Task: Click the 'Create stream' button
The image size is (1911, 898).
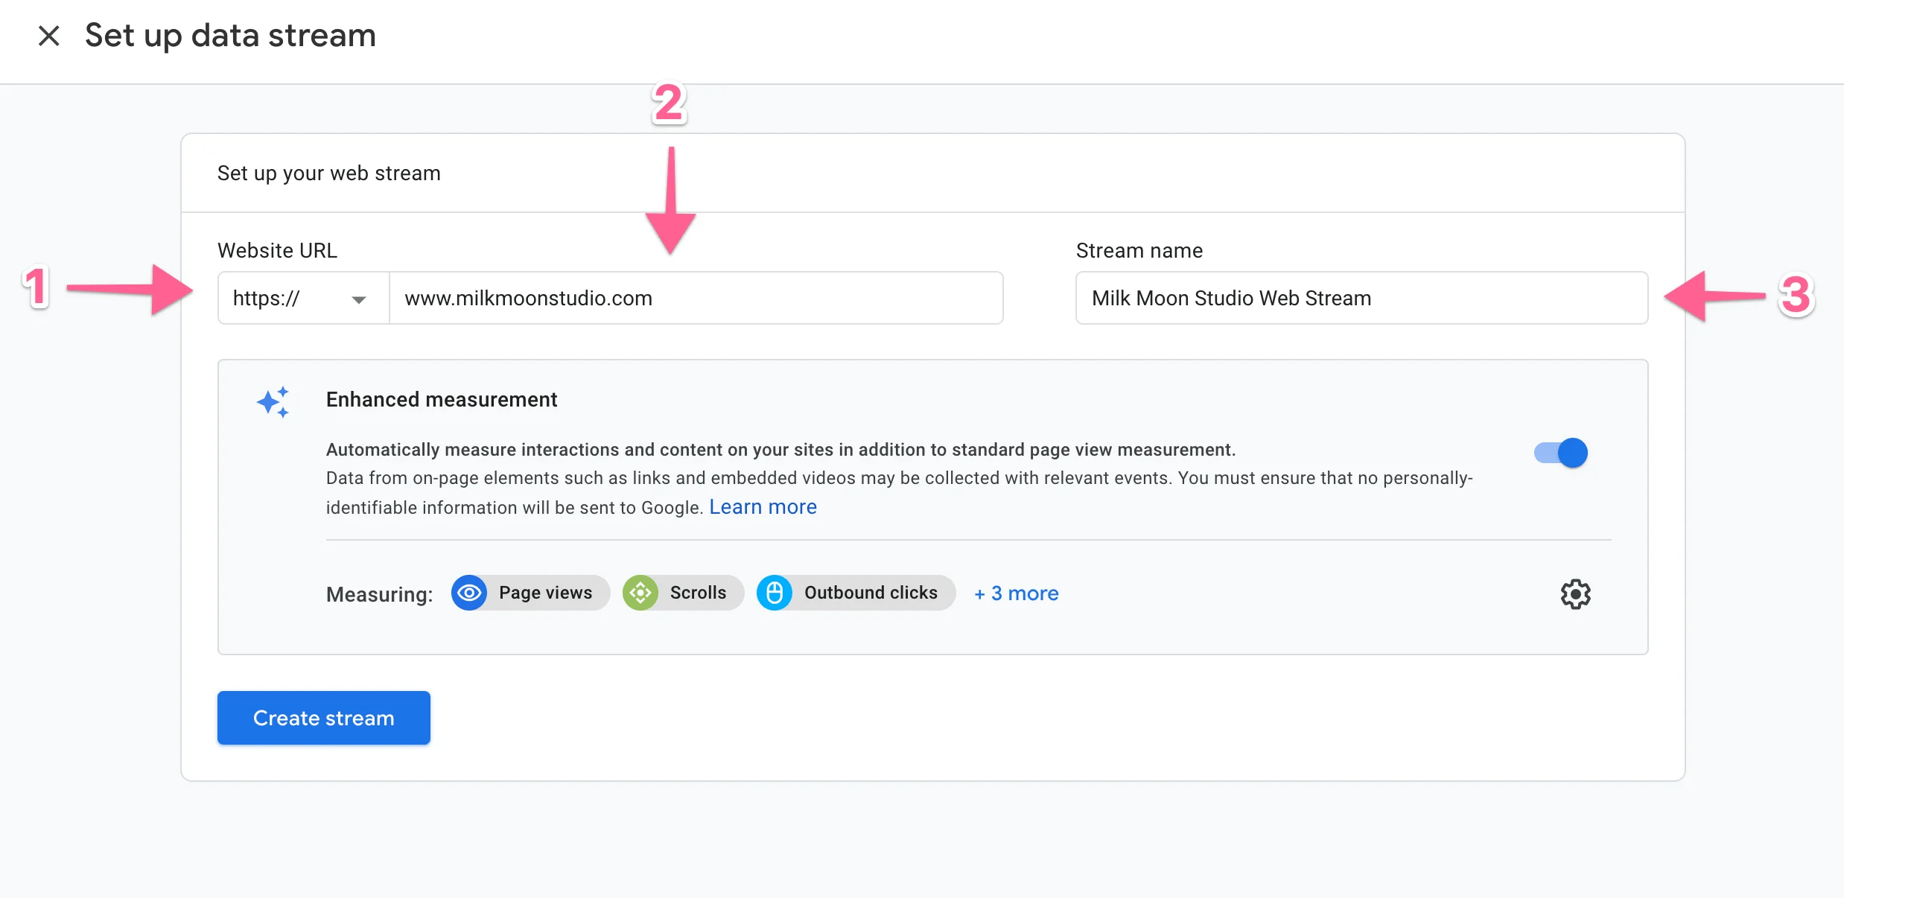Action: tap(323, 718)
